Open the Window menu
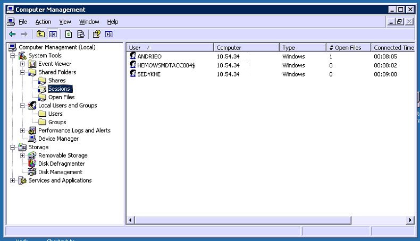 point(89,22)
